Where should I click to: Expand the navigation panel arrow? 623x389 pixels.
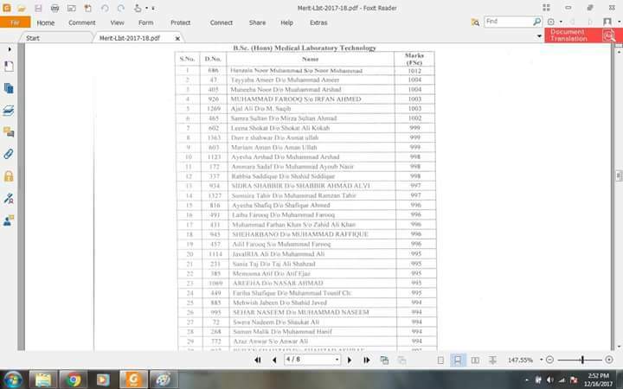coord(9,49)
